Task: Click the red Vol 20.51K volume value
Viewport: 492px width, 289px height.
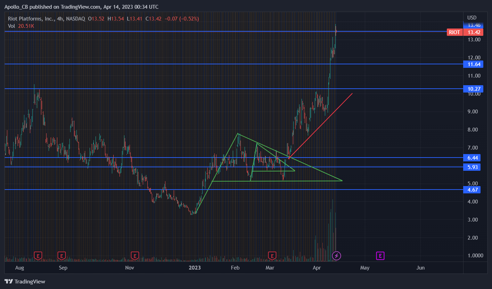Action: [x=26, y=26]
